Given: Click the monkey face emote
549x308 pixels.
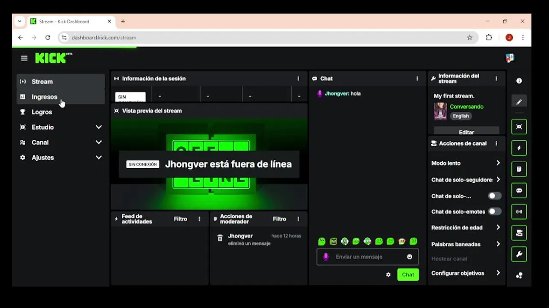Looking at the screenshot, I should click(x=402, y=241).
